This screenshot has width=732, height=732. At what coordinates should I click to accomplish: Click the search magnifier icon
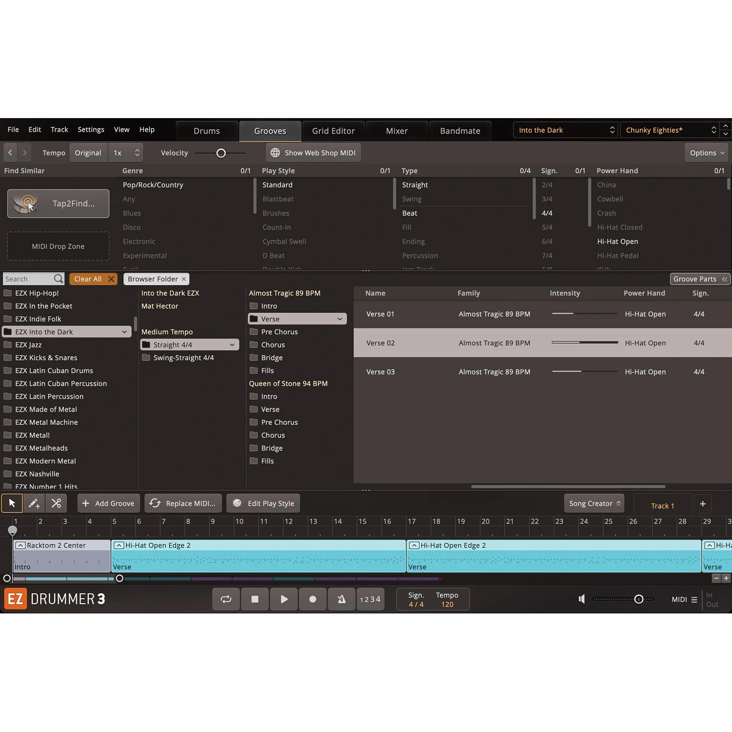59,279
